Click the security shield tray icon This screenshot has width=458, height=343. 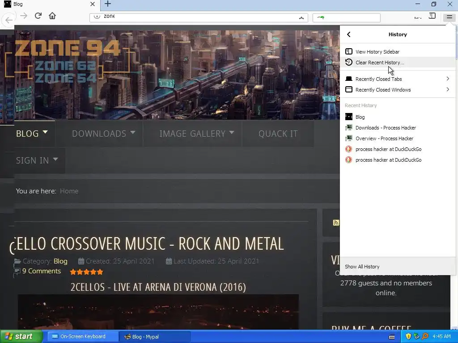point(408,337)
